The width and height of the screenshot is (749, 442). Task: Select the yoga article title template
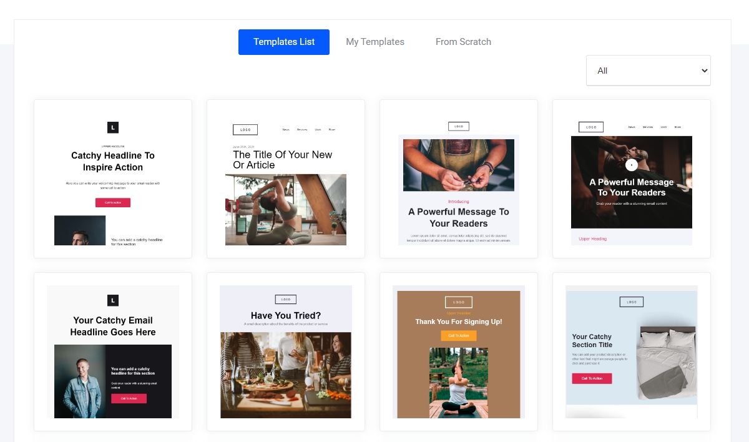tap(286, 179)
